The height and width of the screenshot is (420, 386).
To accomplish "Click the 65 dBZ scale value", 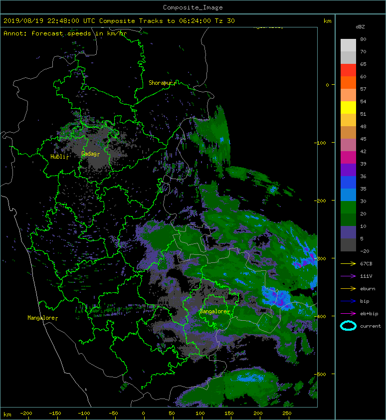I will click(x=363, y=64).
